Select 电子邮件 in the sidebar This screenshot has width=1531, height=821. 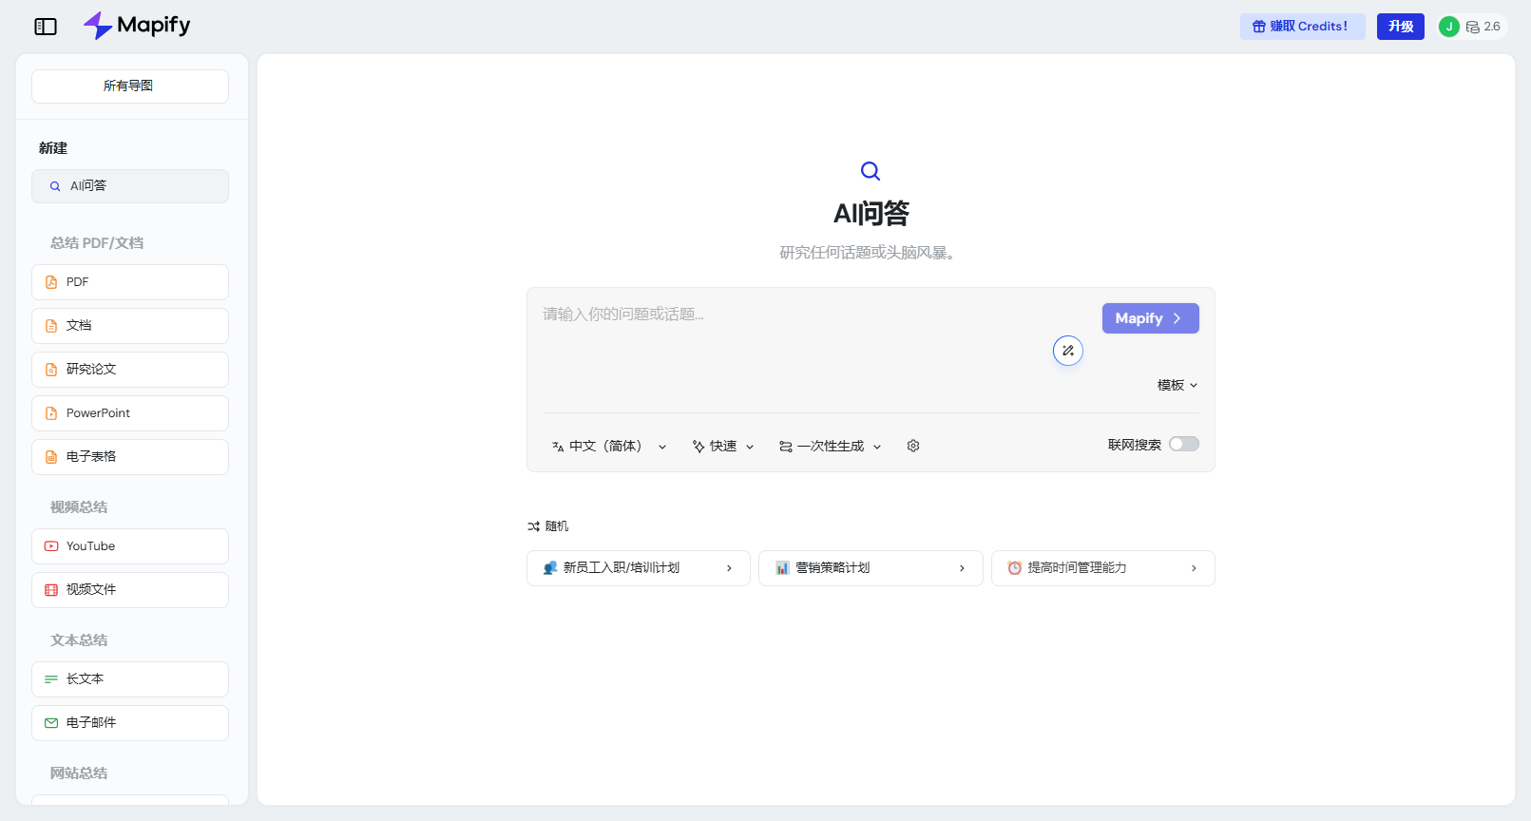pos(130,723)
